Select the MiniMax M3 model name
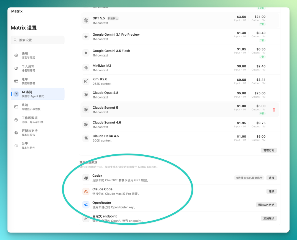The image size is (297, 240). click(102, 66)
